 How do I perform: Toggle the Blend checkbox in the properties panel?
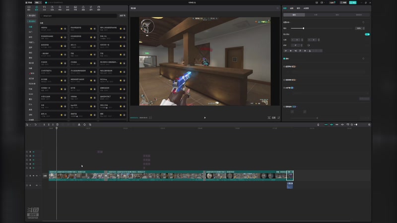[x=284, y=58]
